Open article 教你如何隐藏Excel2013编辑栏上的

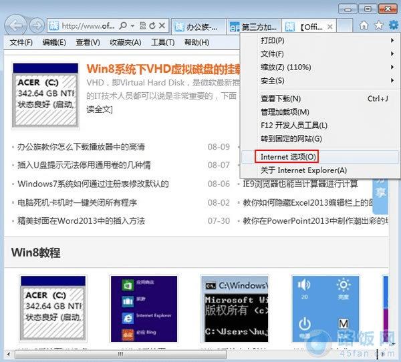307,203
